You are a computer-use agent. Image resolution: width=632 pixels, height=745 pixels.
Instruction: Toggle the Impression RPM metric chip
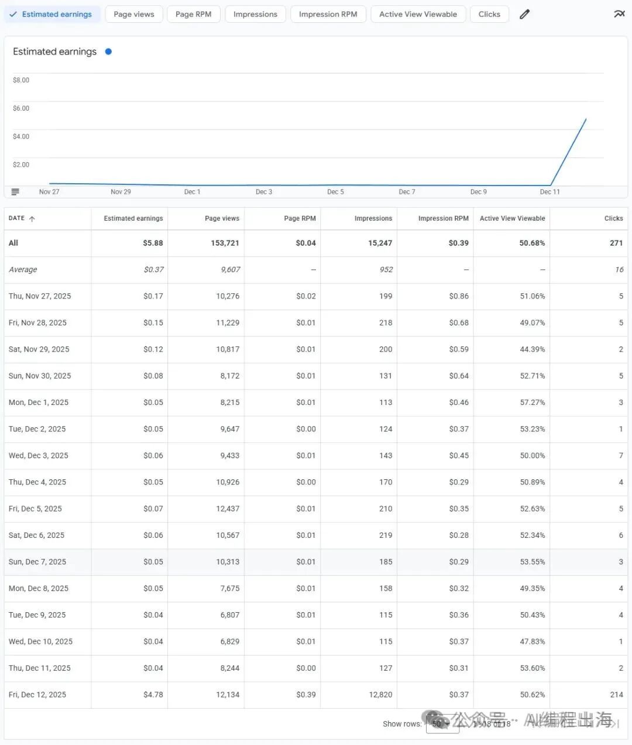tap(328, 14)
